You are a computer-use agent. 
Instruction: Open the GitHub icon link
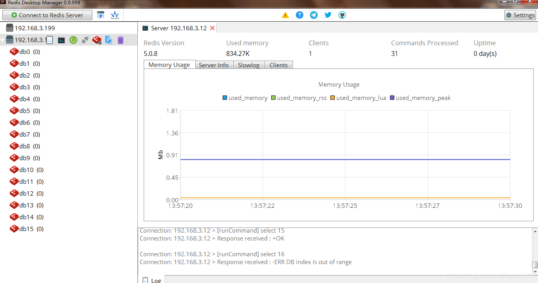(342, 15)
